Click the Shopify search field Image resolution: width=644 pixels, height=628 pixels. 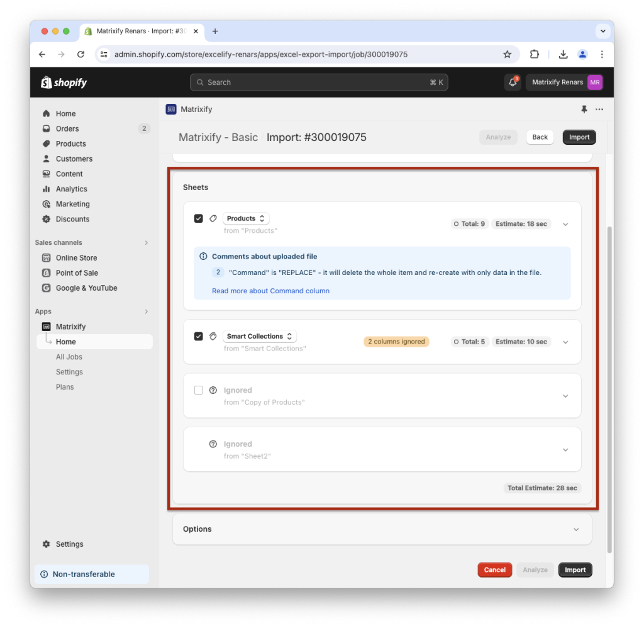pyautogui.click(x=319, y=82)
